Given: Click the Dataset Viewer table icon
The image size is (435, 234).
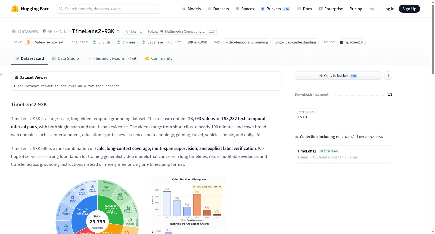Looking at the screenshot, I should point(16,77).
